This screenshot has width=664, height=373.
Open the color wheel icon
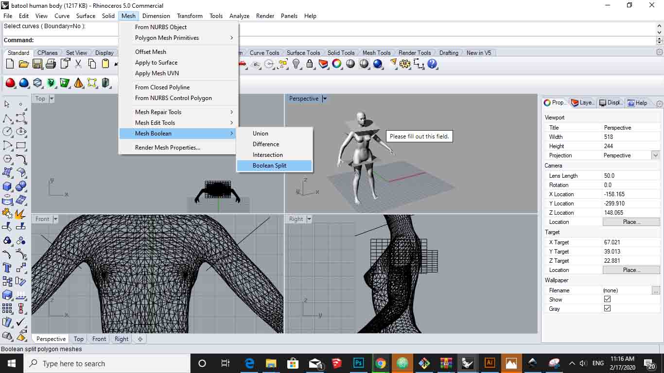click(x=337, y=64)
